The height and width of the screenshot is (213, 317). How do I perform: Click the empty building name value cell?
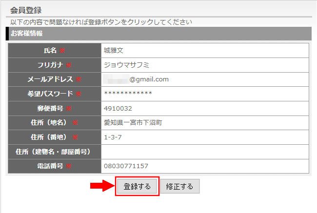pyautogui.click(x=205, y=152)
